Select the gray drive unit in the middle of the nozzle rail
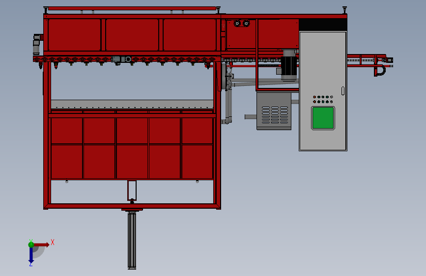Image resolution: width=426 pixels, height=276 pixels. click(x=121, y=59)
